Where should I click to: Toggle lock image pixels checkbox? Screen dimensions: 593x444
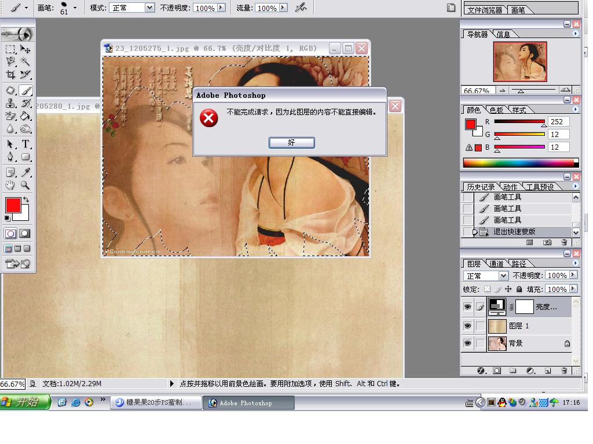pyautogui.click(x=497, y=289)
